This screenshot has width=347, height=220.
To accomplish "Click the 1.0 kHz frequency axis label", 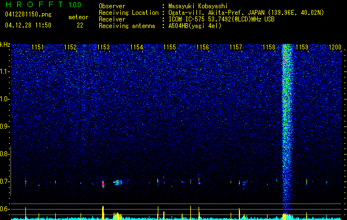I will click(4, 99).
